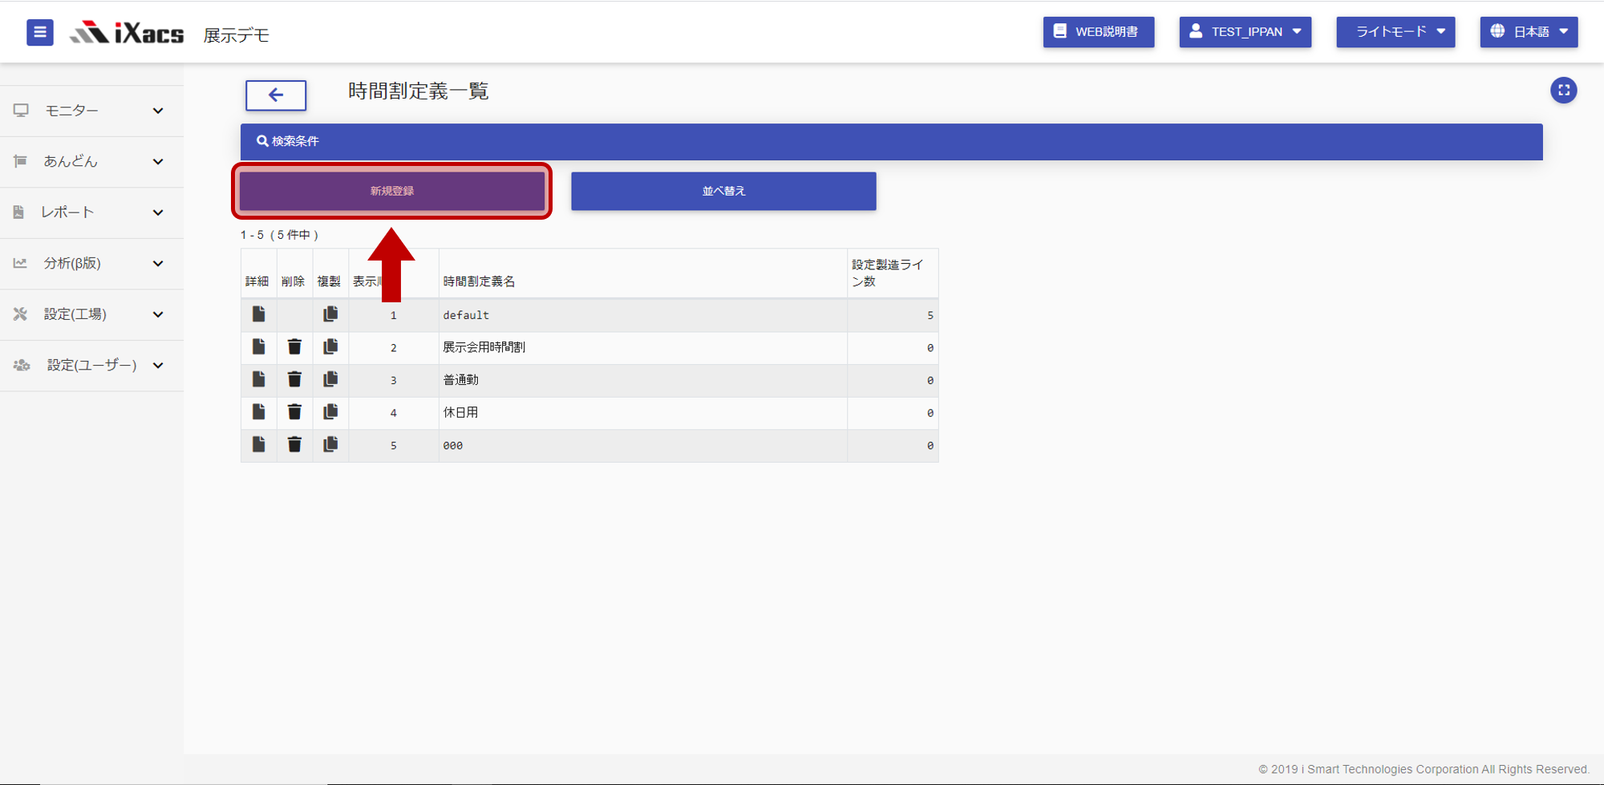1604x785 pixels.
Task: Select the 普通勤 name cell
Action: (642, 380)
